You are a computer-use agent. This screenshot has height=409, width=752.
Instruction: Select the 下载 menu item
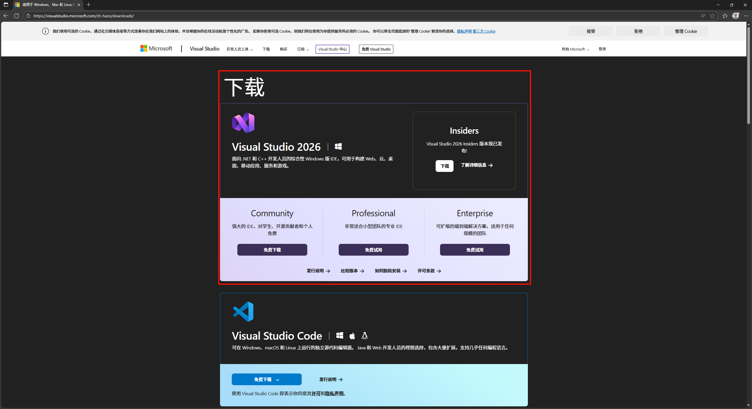coord(266,49)
